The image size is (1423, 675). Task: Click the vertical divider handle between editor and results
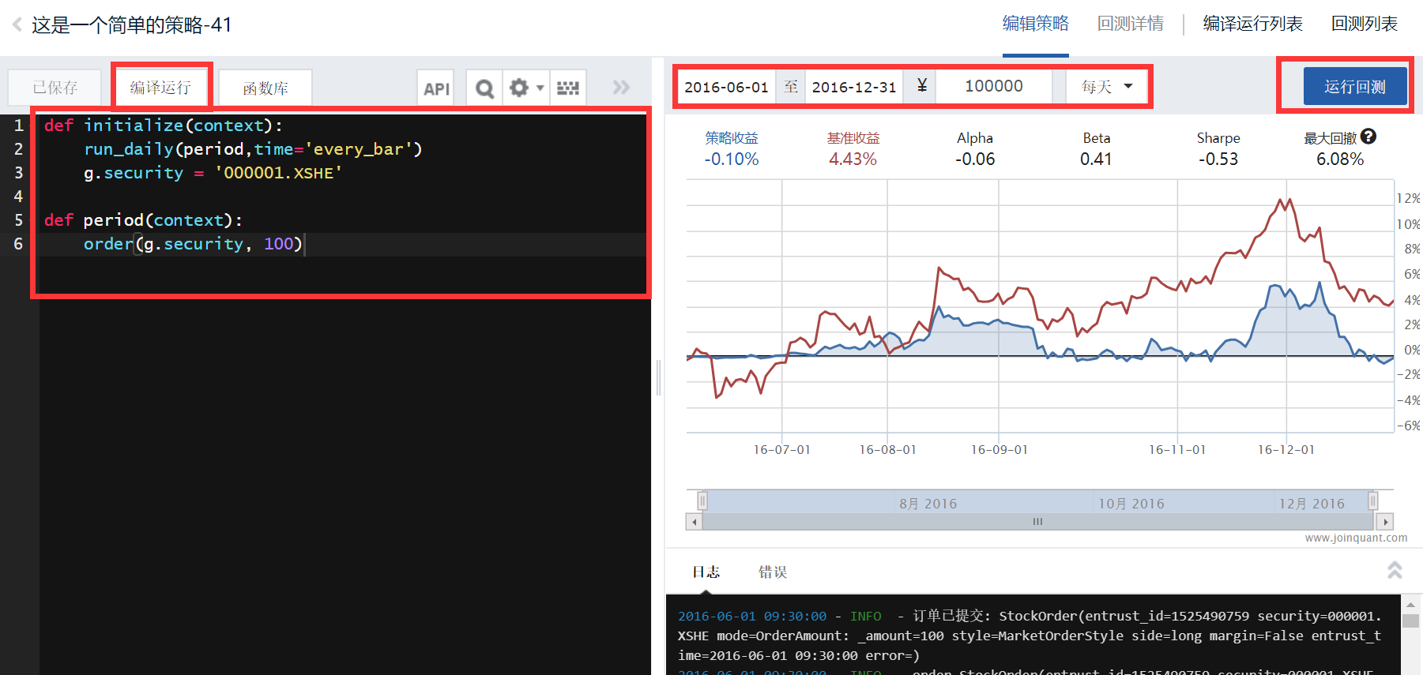(x=658, y=377)
